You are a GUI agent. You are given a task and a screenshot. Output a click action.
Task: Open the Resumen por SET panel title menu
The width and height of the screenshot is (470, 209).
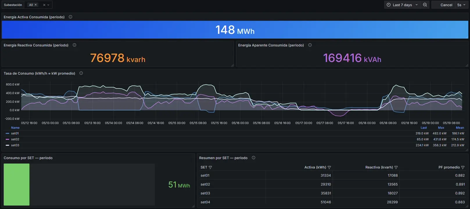[223, 158]
